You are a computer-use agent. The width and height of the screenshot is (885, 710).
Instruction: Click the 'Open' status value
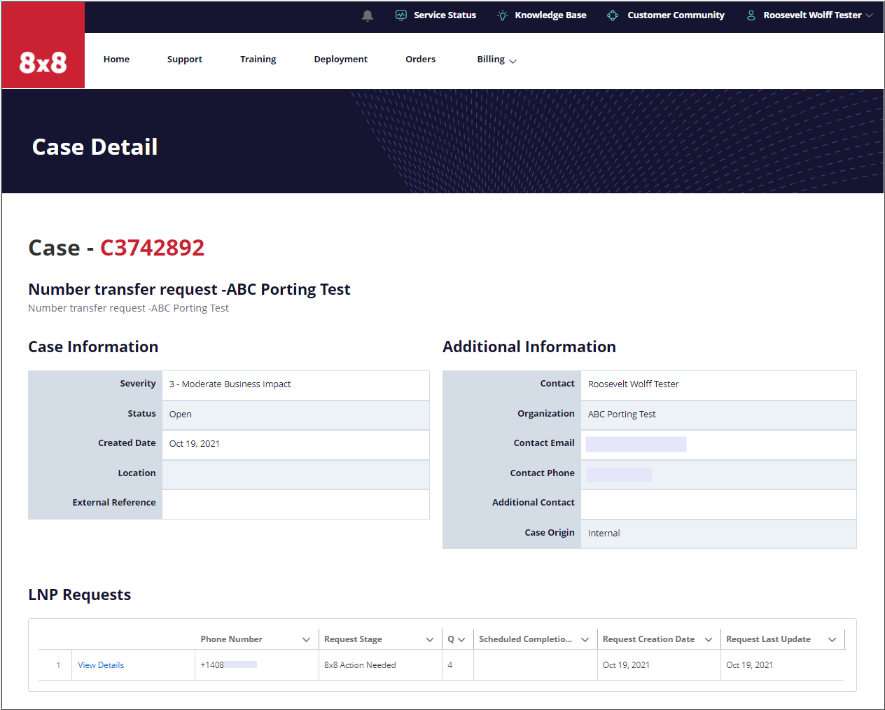180,415
